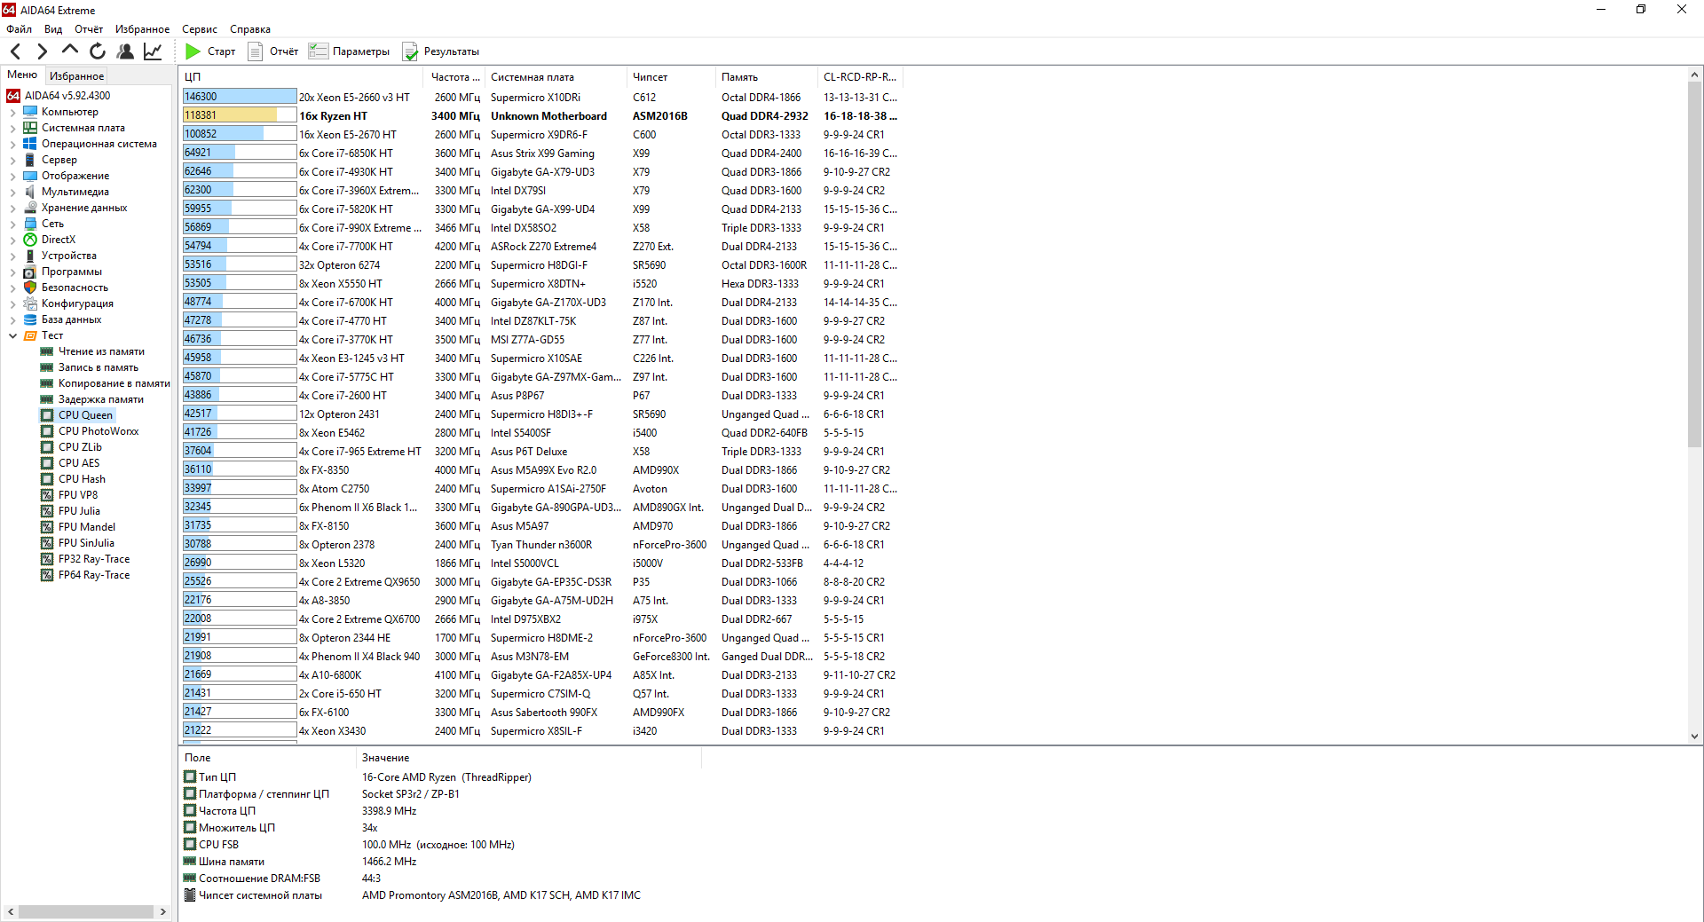Click the Мультимедиа speaker icon
Screen dimensions: 1704x922
[30, 192]
